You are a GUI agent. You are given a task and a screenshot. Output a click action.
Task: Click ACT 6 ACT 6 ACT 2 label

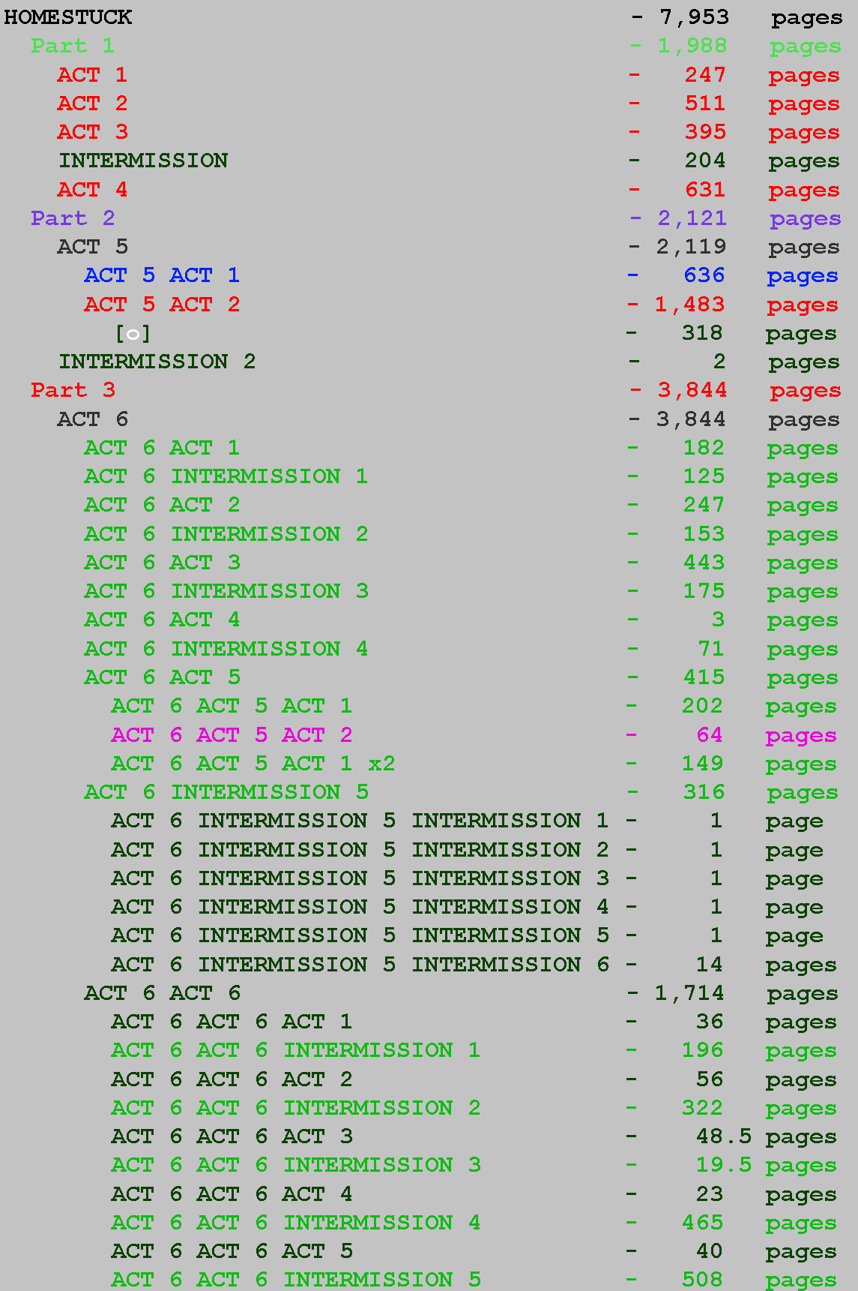(x=232, y=1079)
